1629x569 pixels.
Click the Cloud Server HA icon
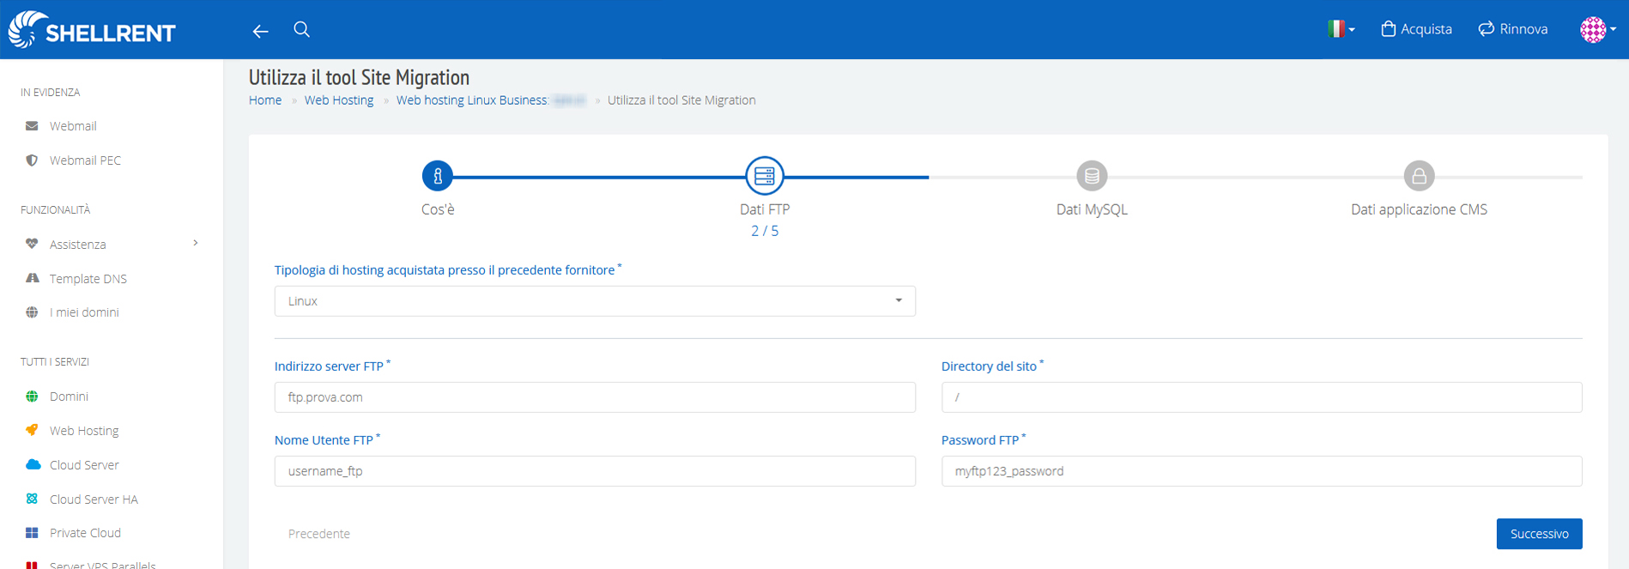click(32, 499)
